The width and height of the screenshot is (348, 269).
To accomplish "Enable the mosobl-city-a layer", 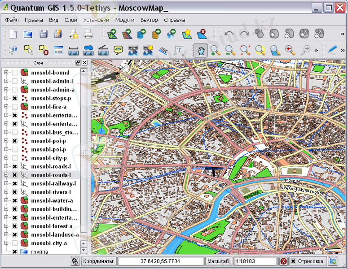I will tap(15, 243).
